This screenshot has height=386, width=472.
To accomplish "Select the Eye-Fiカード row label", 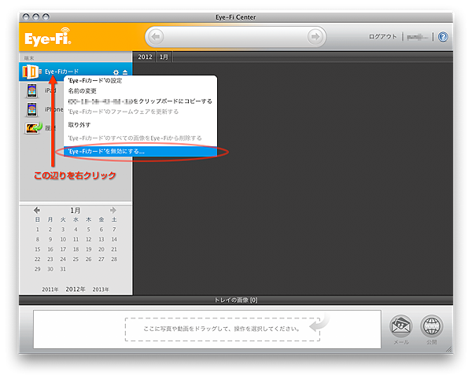I will [61, 72].
